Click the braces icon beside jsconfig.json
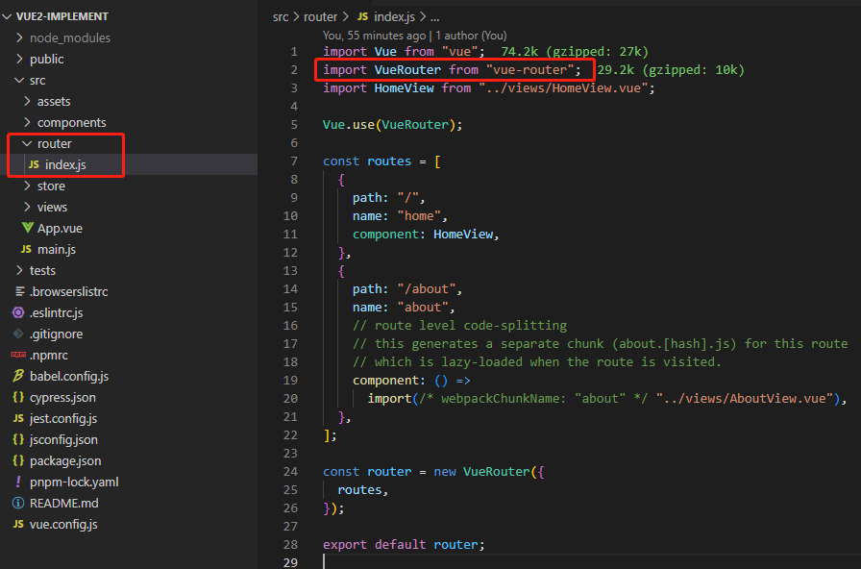Image resolution: width=861 pixels, height=569 pixels. point(18,439)
